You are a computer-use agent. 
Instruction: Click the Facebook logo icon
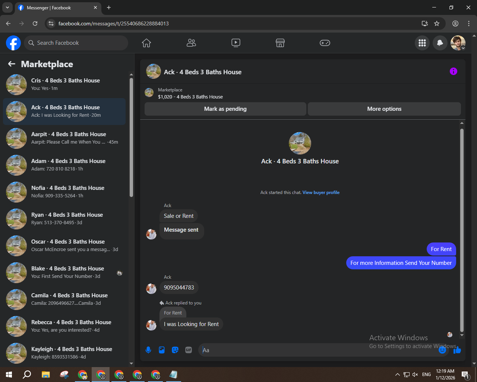coord(13,43)
